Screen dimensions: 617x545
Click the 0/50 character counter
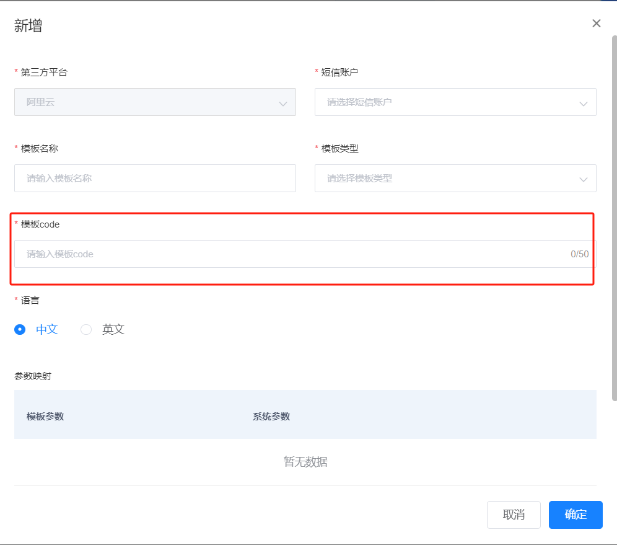coord(579,254)
